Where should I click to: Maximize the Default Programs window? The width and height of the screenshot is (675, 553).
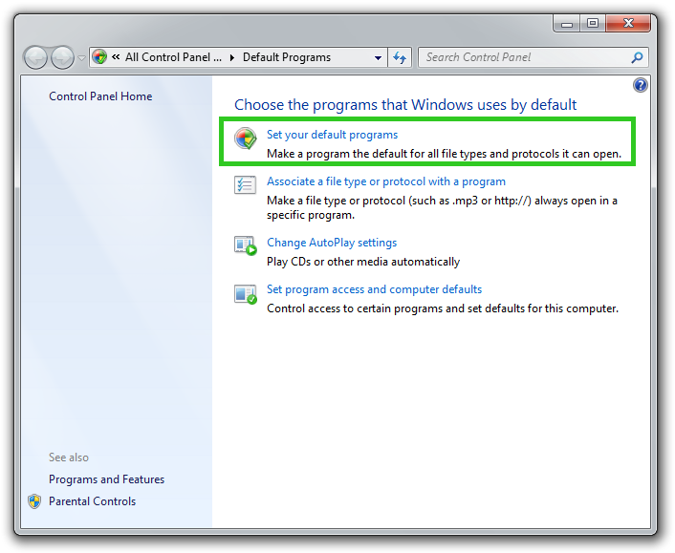pyautogui.click(x=593, y=23)
